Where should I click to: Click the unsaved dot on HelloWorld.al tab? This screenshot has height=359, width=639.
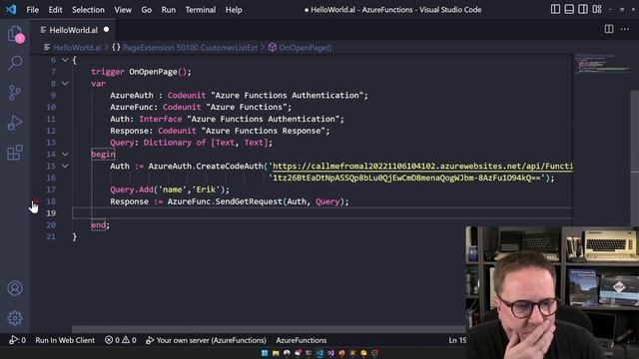coord(107,29)
